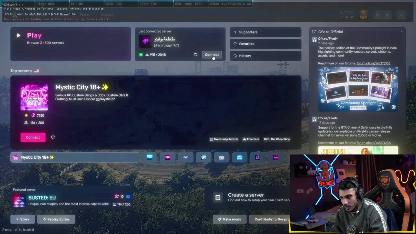This screenshot has width=416, height=234.
Task: Open the Browse 31,500 servers panel
Action: [71, 44]
